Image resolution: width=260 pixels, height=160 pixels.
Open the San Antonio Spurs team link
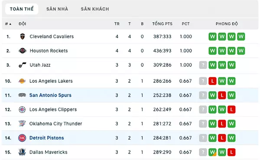(50, 95)
